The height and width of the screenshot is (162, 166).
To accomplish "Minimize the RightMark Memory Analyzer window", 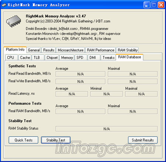I will coord(146,5).
